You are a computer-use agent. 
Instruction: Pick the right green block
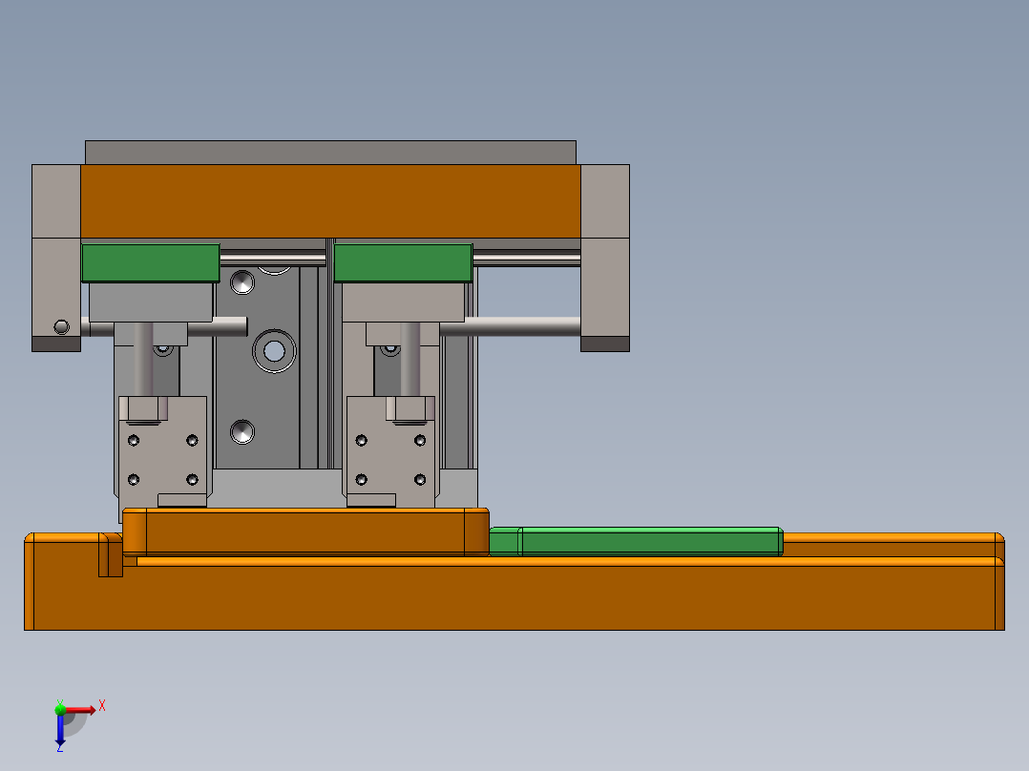[403, 263]
